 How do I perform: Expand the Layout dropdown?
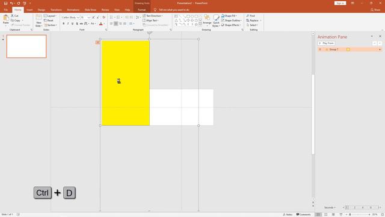(x=51, y=16)
